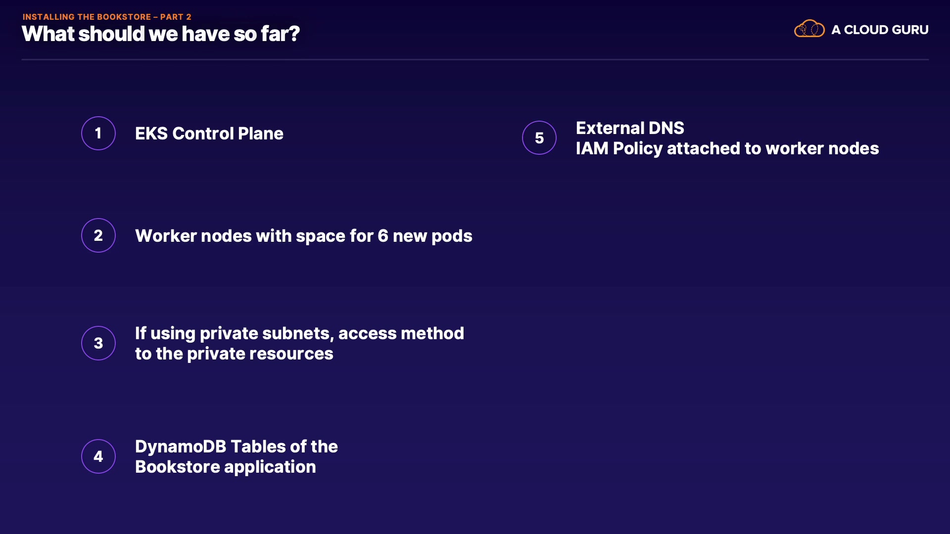This screenshot has width=950, height=534.
Task: Click the 'External DNS' text
Action: [x=630, y=128]
